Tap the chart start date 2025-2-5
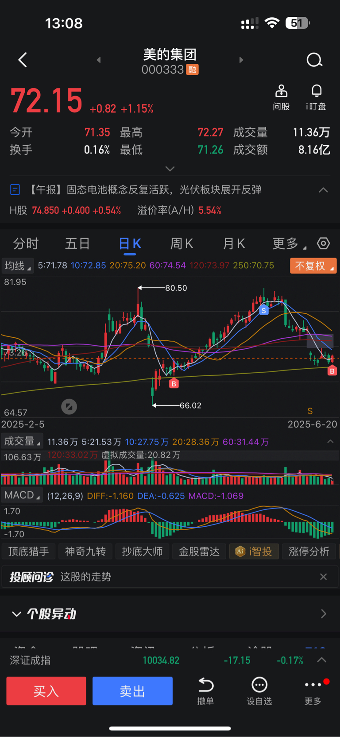Screen dimensions: 340x737 point(23,424)
